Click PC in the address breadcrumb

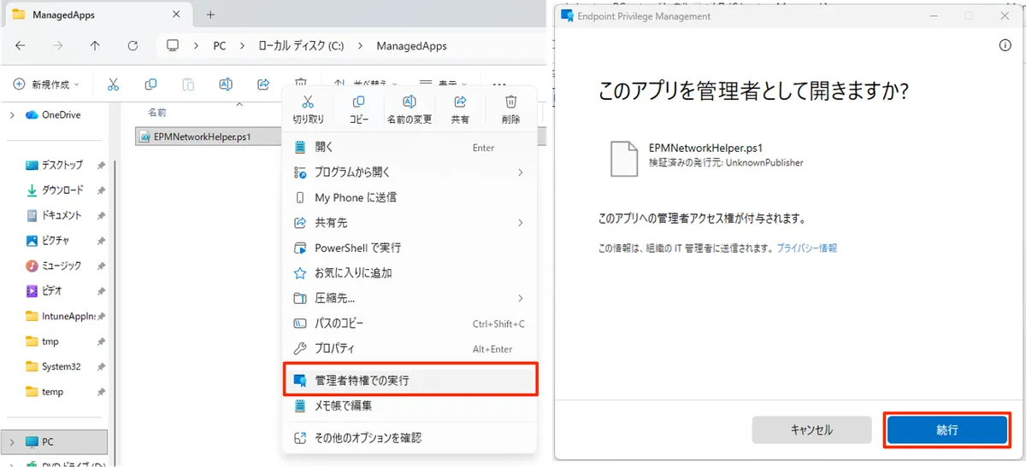(x=220, y=46)
